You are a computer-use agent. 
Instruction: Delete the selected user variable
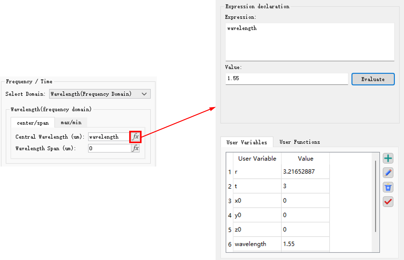point(388,187)
